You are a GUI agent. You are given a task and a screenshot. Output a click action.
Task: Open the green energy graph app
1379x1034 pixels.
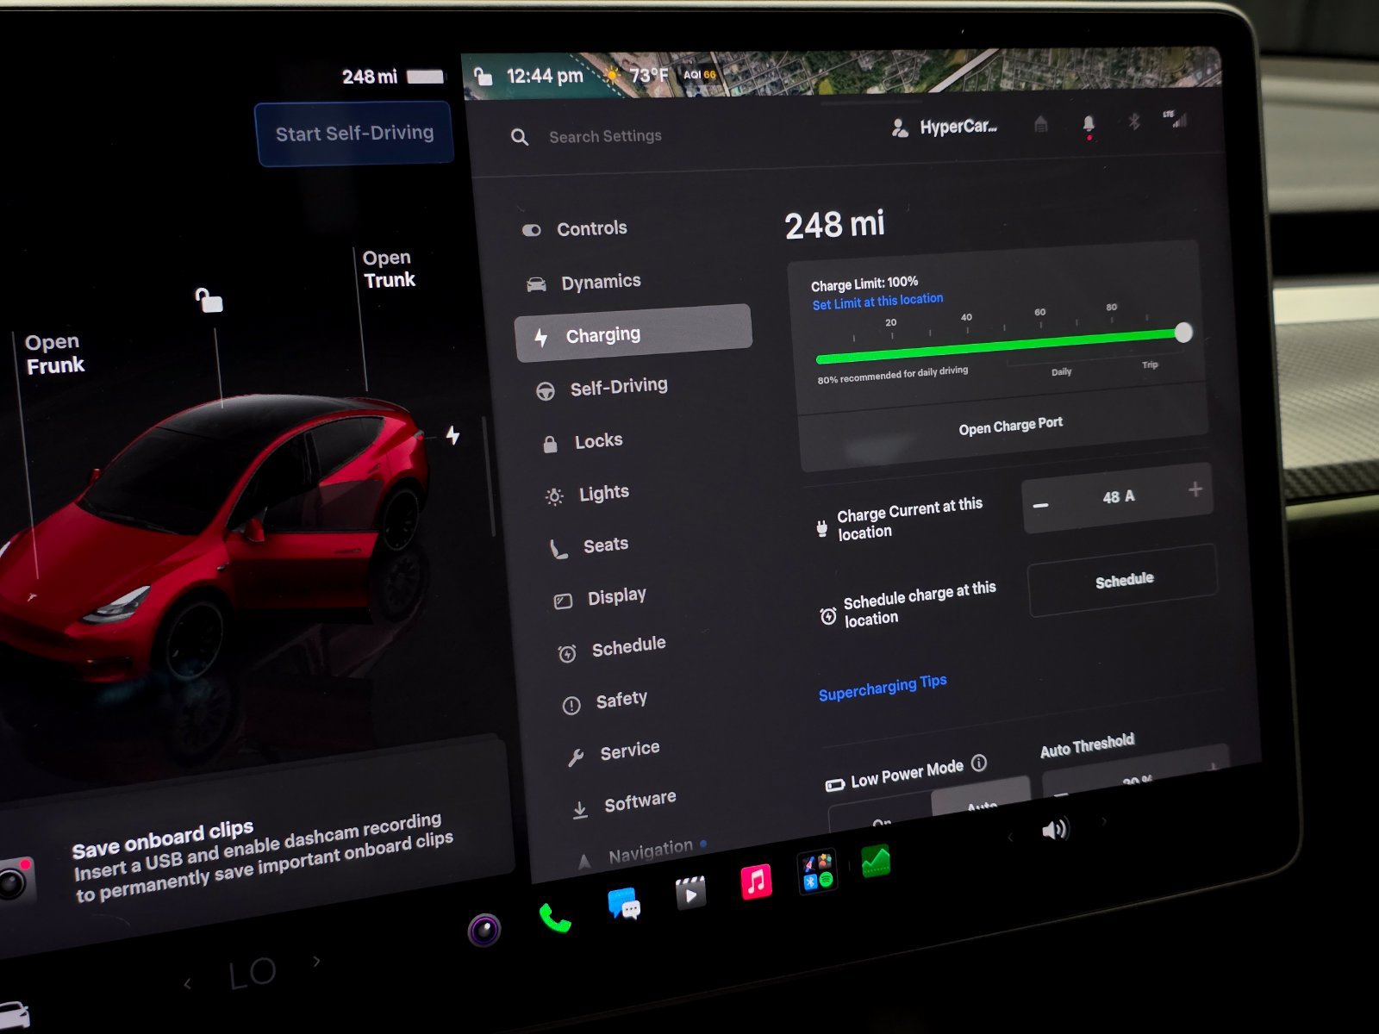click(x=875, y=861)
